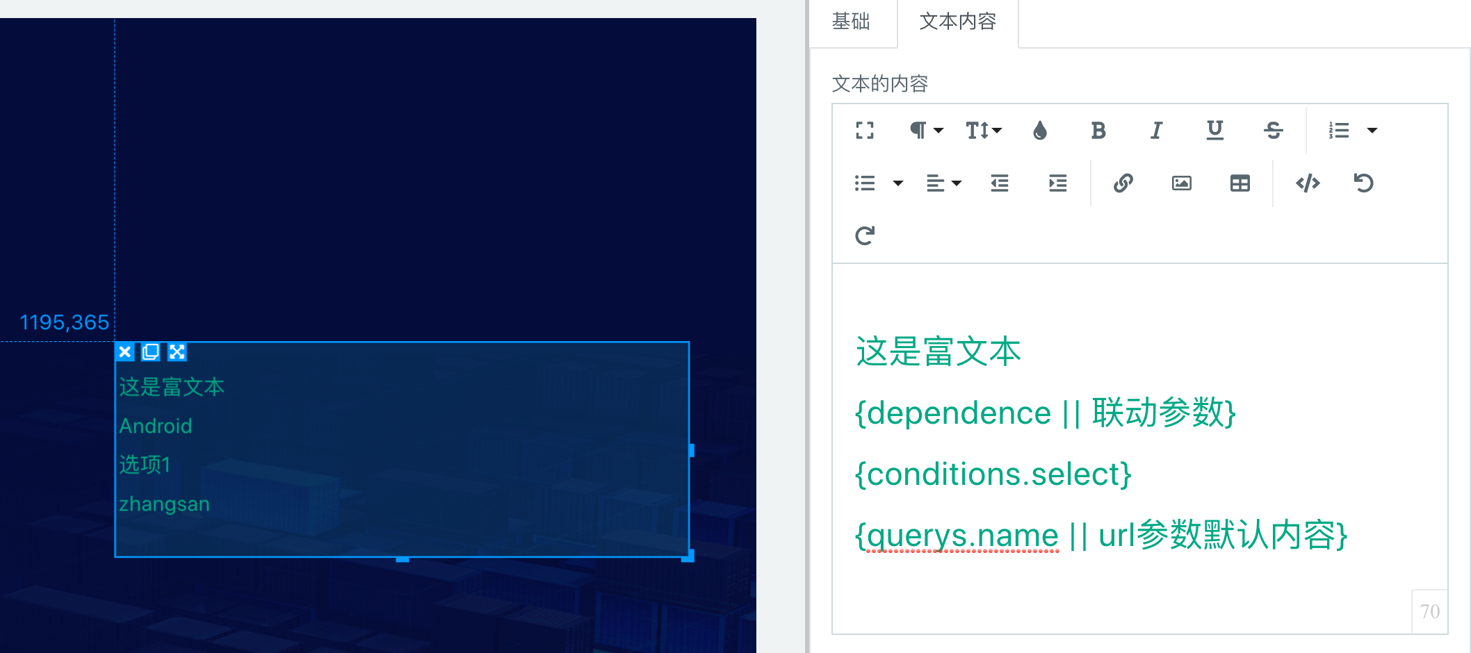Open font size dropdown
Viewport: 1471px width, 653px height.
(984, 131)
